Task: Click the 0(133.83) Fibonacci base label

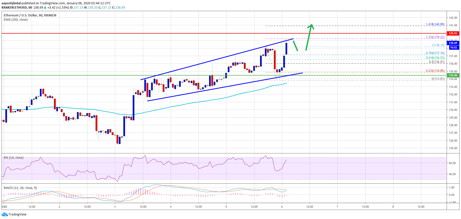Action: pos(438,79)
